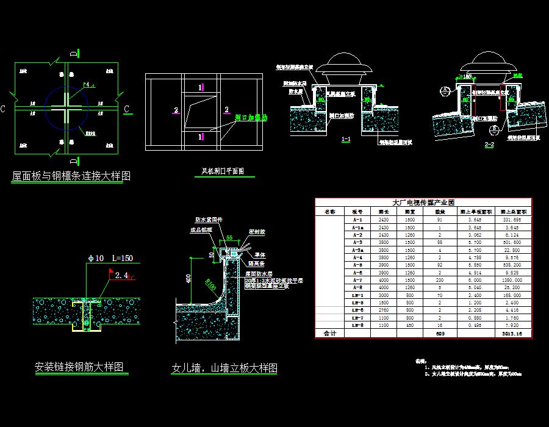Click the 密封胶 label on parapet detail
Viewport: 549px width, 427px height.
256,232
